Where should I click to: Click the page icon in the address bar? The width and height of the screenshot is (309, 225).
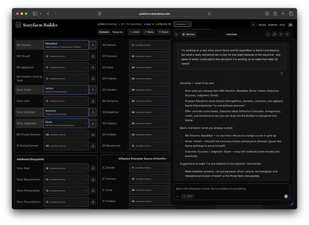click(x=100, y=14)
